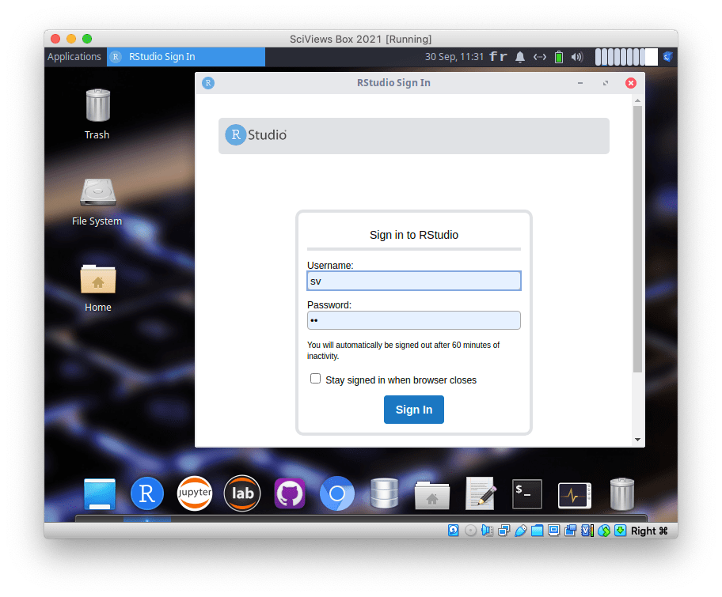Click the VirtualBox CPU load indicator icon
Screen dimensions: 722x597
[587, 531]
